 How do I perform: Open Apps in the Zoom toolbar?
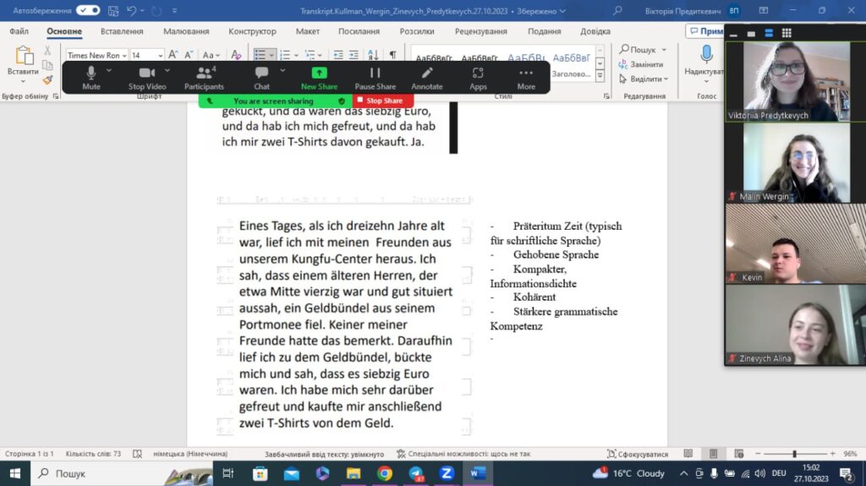point(478,77)
